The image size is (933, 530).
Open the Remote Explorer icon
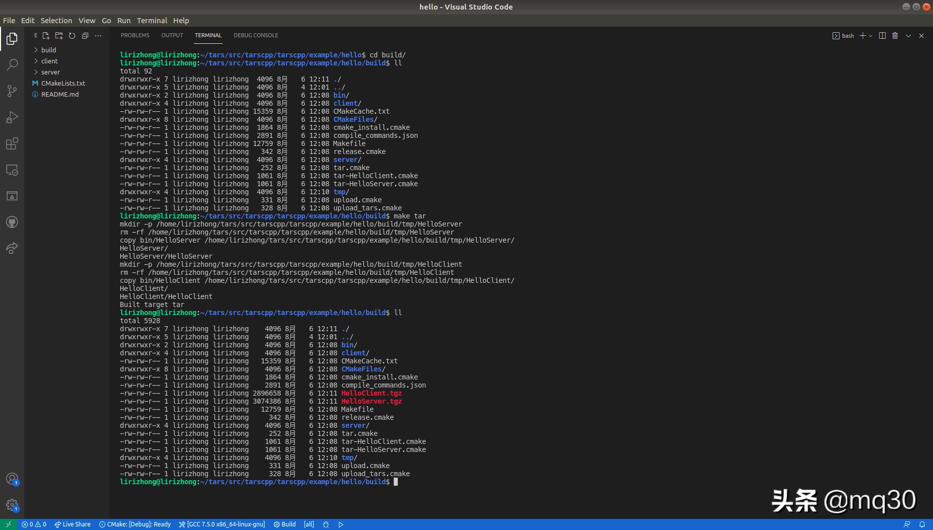click(x=12, y=170)
